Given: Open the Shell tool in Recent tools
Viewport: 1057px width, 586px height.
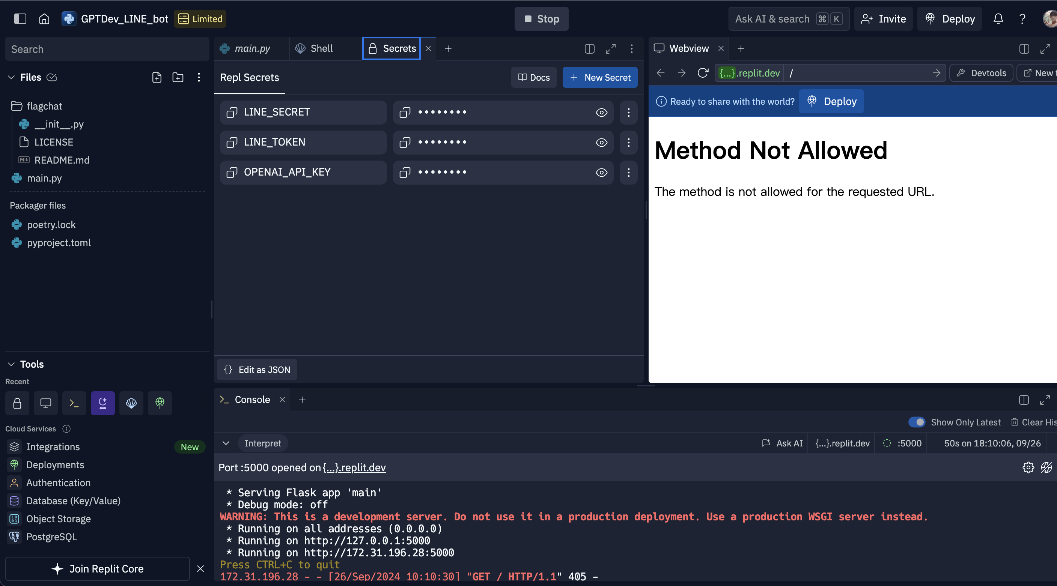Looking at the screenshot, I should tap(131, 403).
